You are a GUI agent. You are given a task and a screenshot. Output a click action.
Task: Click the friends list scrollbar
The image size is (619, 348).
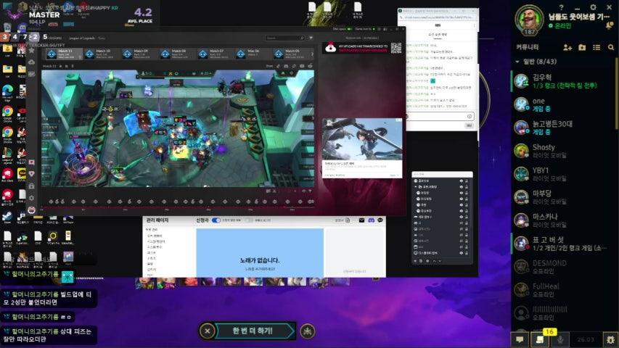pyautogui.click(x=616, y=93)
